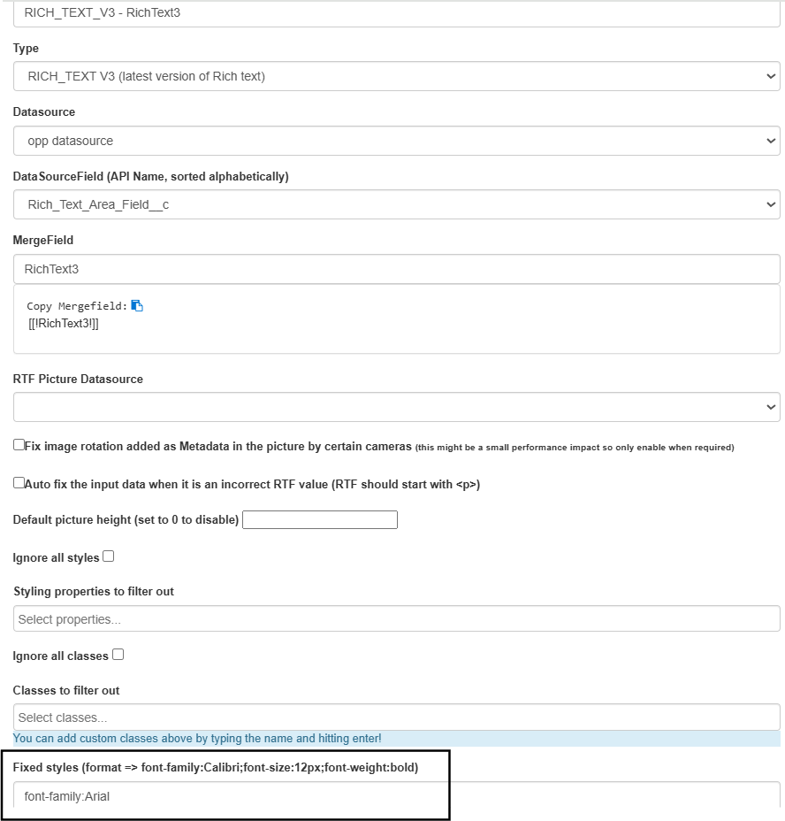This screenshot has height=821, width=785.
Task: Select Rich_Text_Area_Field__c field dropdown
Action: tap(397, 204)
